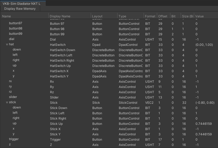Click the HatSwitch Right display name
Image resolution: width=218 pixels, height=148 pixels.
62,61
